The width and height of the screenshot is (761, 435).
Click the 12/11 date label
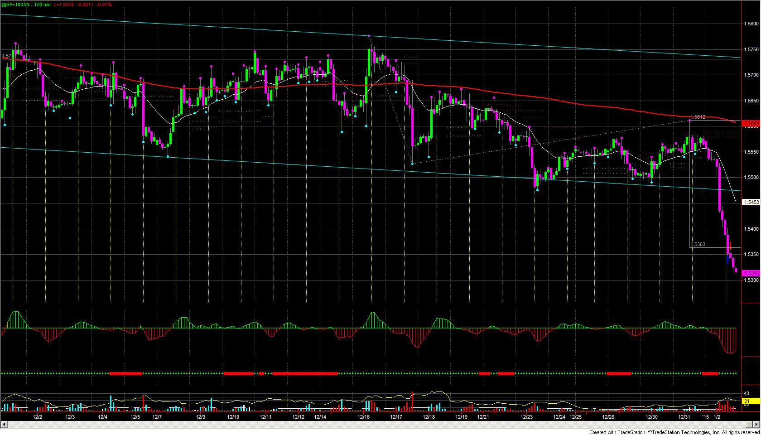(x=265, y=417)
